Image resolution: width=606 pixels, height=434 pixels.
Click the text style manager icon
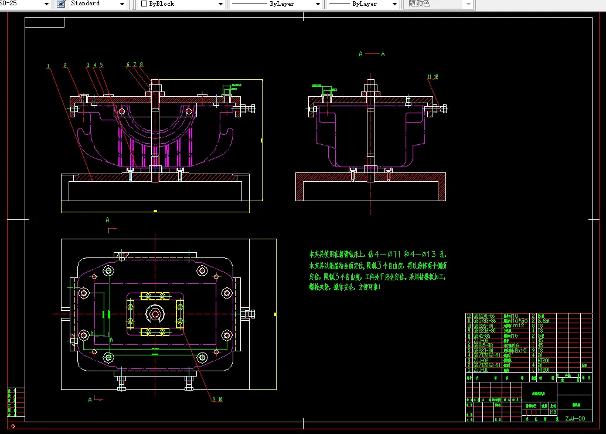[x=61, y=4]
